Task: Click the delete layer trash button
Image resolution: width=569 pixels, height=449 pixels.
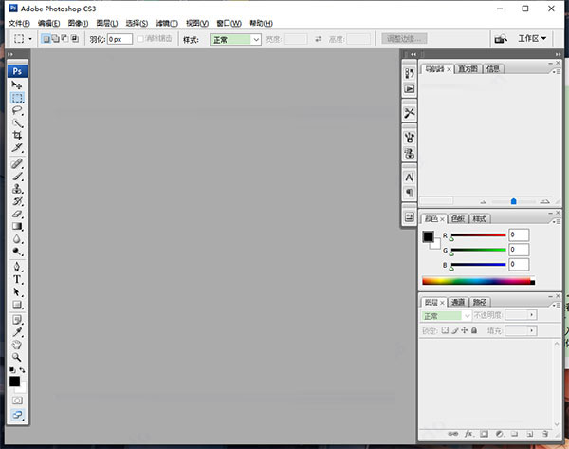Action: tap(544, 434)
